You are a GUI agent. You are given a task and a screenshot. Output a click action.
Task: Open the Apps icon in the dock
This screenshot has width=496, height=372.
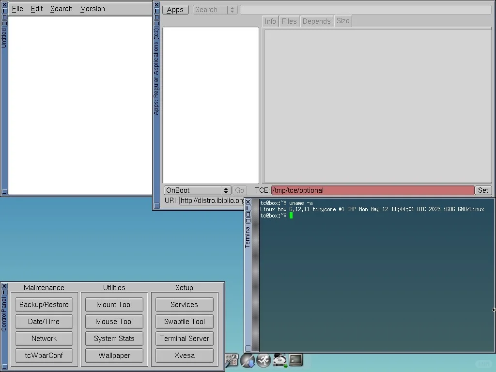248,360
